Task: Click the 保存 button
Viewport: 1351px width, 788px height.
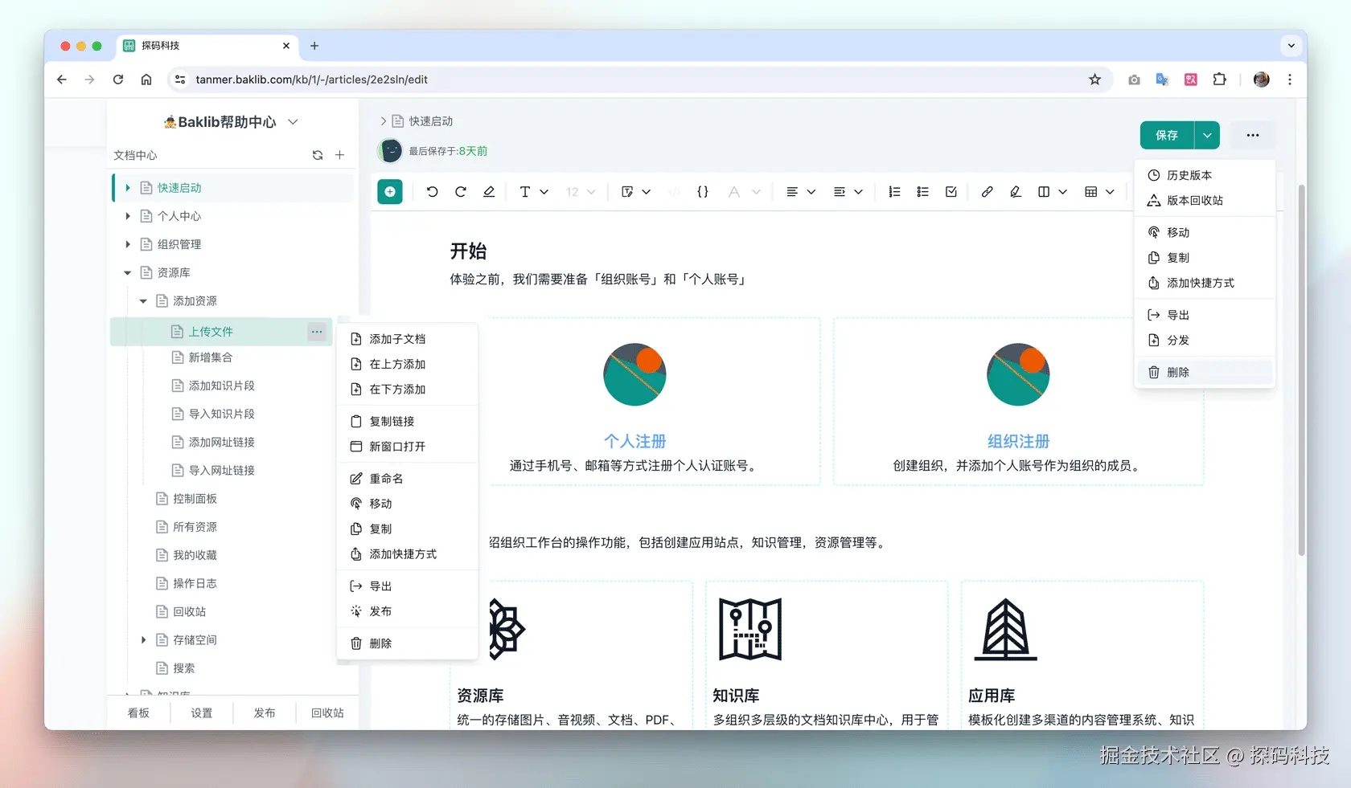Action: [x=1167, y=135]
